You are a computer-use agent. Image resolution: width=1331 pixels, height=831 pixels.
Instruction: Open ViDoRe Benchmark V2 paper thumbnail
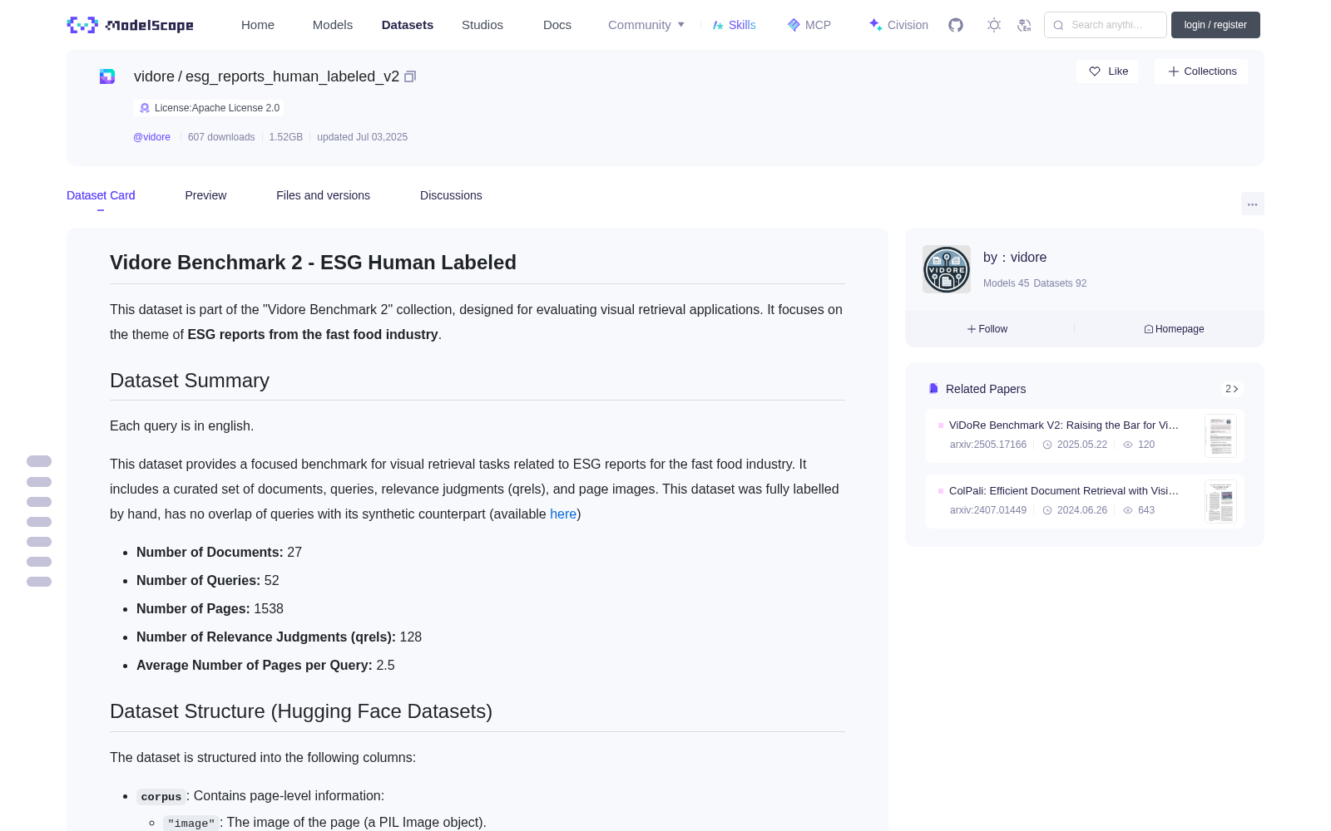[1220, 435]
